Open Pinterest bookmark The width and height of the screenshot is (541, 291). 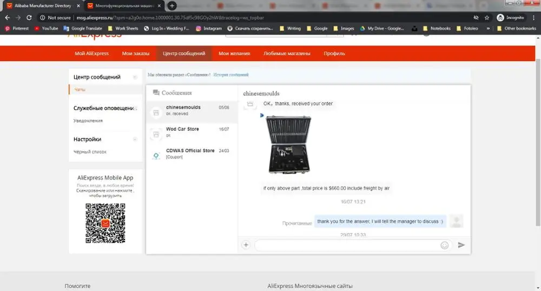(x=17, y=28)
